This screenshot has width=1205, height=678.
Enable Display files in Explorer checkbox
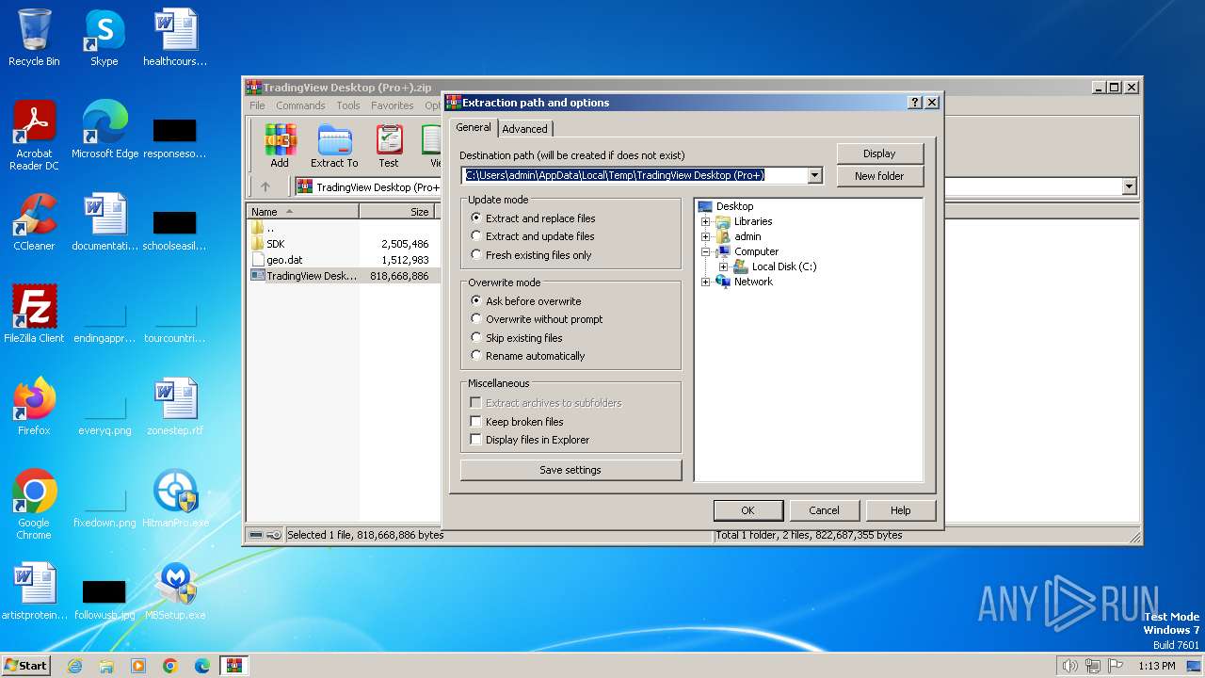pyautogui.click(x=475, y=440)
